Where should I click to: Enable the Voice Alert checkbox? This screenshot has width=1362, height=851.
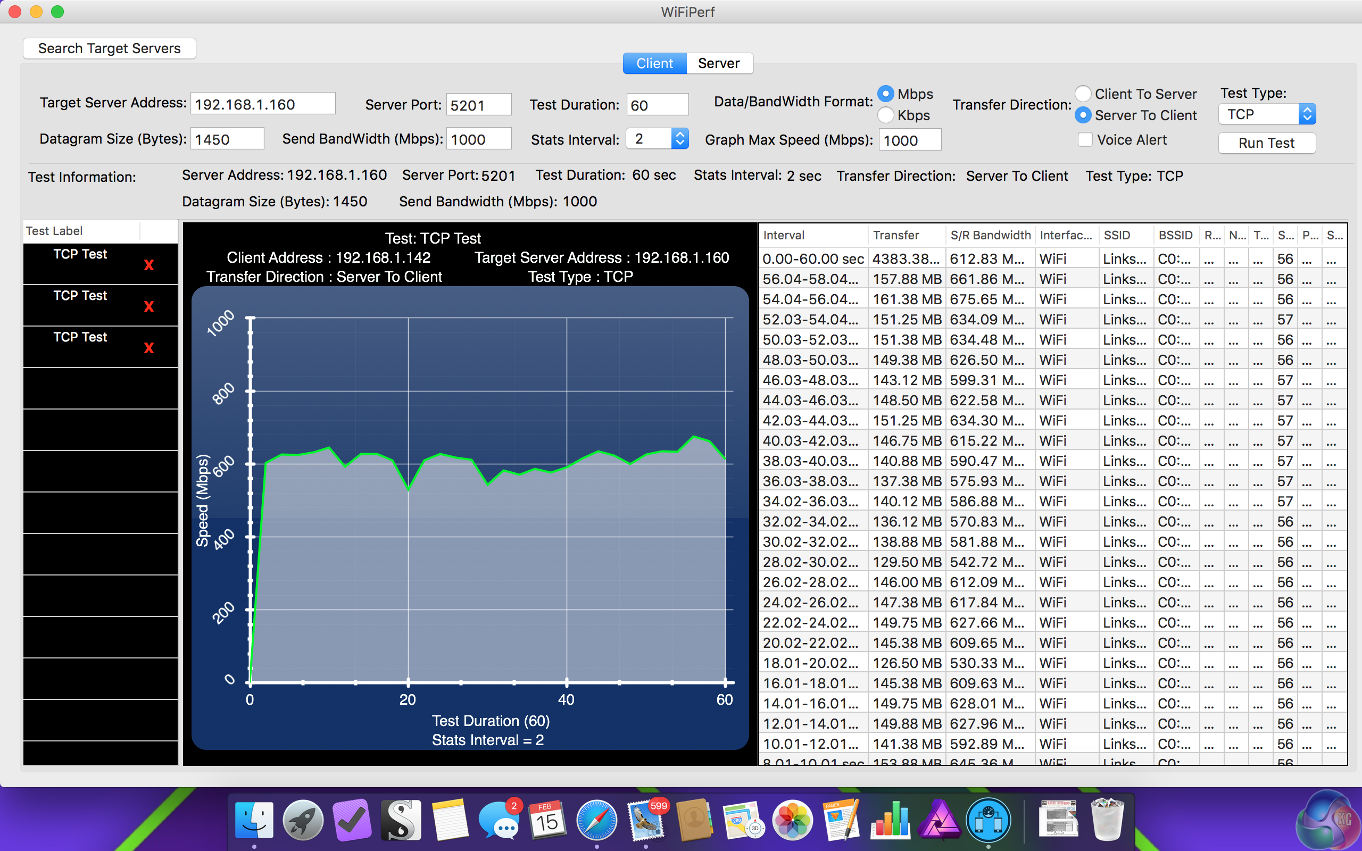coord(1085,139)
